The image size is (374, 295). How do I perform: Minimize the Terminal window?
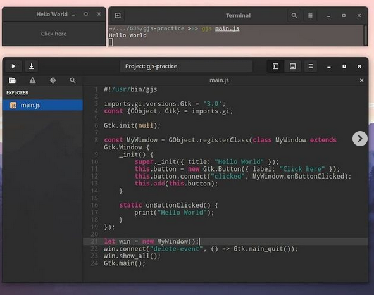pos(328,16)
